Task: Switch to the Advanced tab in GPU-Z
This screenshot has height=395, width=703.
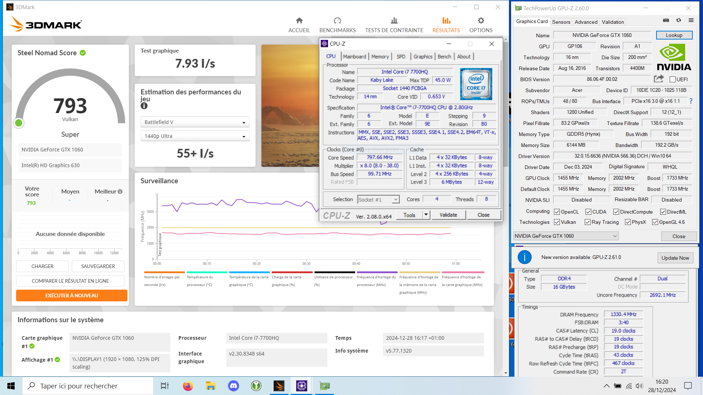Action: click(586, 22)
